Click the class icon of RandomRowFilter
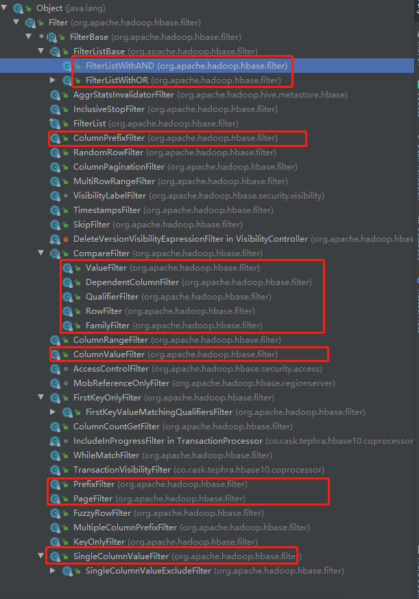The image size is (419, 599). [56, 152]
